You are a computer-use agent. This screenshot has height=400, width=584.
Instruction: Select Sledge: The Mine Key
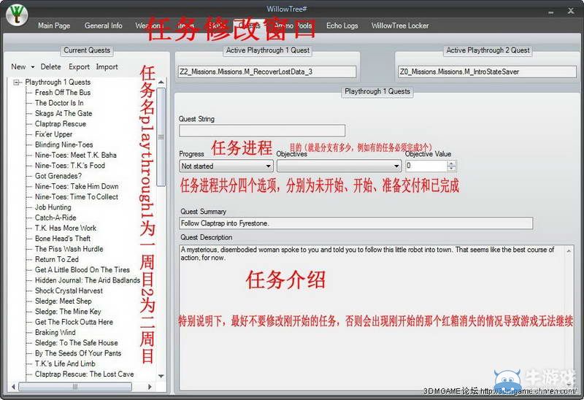pyautogui.click(x=68, y=312)
